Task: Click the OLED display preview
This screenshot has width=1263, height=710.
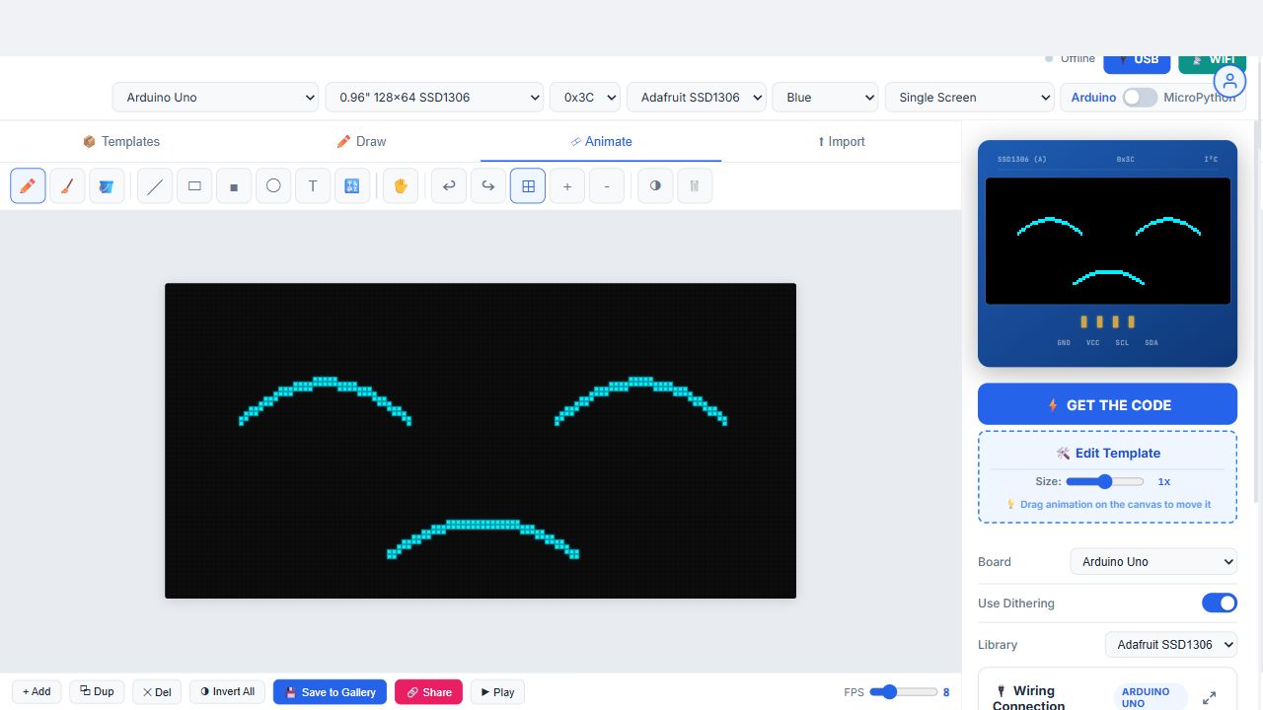Action: point(1107,241)
